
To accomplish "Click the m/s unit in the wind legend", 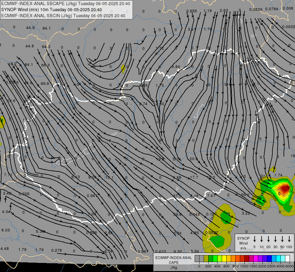I will (x=243, y=248).
